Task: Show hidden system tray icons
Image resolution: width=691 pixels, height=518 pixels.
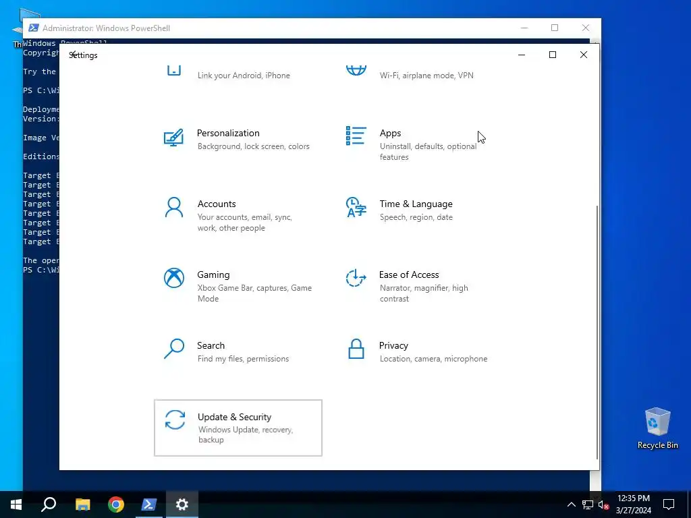Action: [x=571, y=505]
